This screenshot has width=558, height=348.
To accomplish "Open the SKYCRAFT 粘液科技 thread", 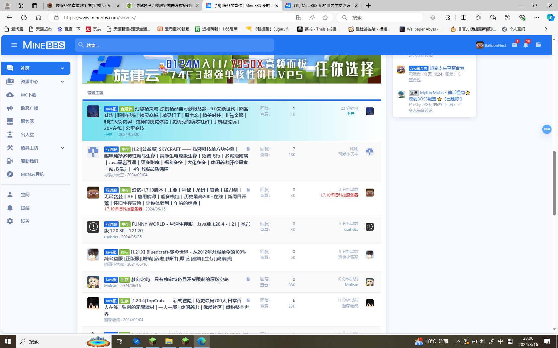I will [176, 159].
